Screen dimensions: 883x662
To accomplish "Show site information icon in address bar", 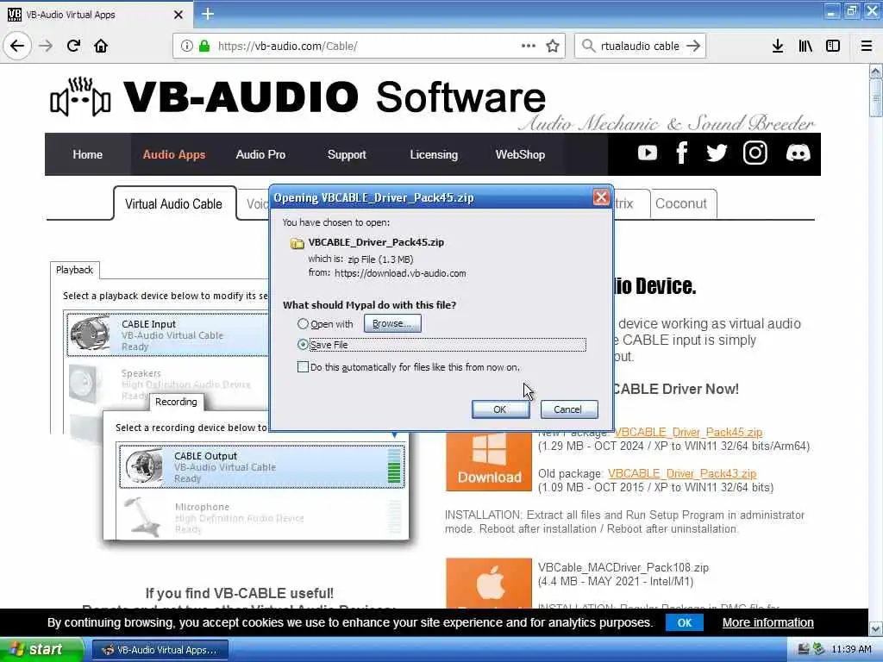I will pos(186,46).
